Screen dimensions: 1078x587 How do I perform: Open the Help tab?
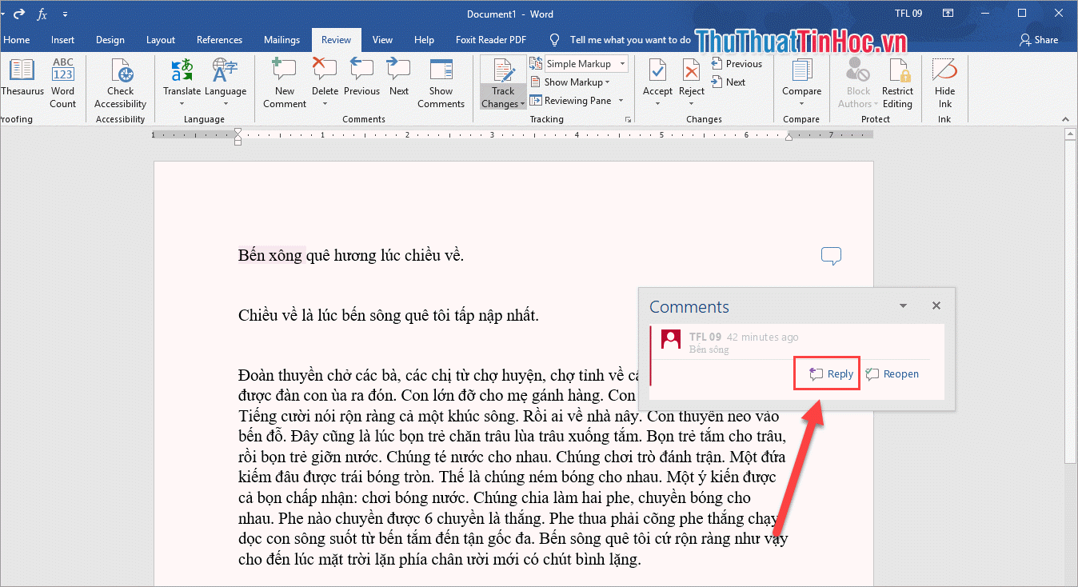pyautogui.click(x=425, y=40)
